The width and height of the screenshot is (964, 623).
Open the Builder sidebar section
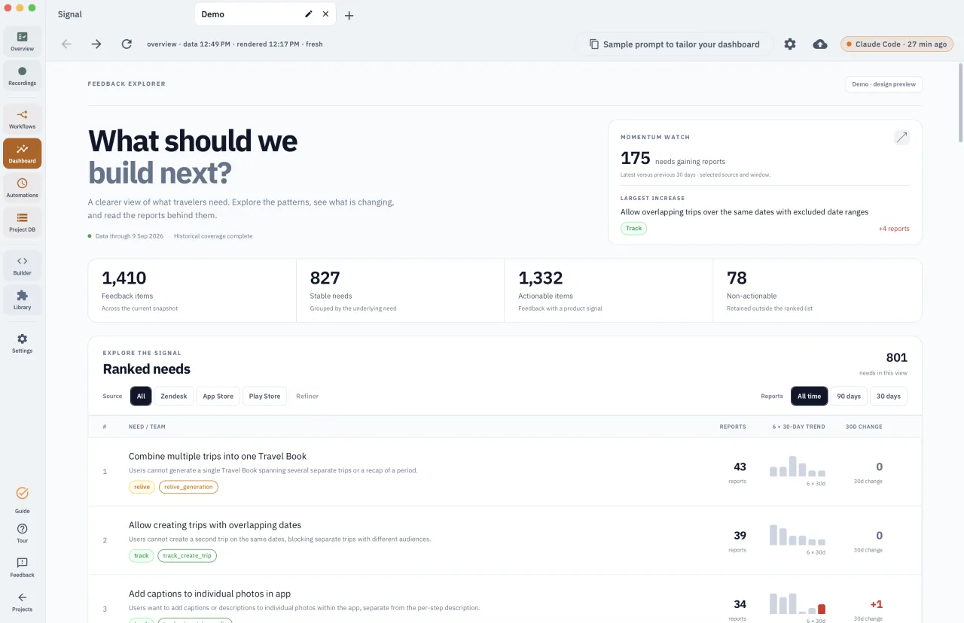pos(22,266)
